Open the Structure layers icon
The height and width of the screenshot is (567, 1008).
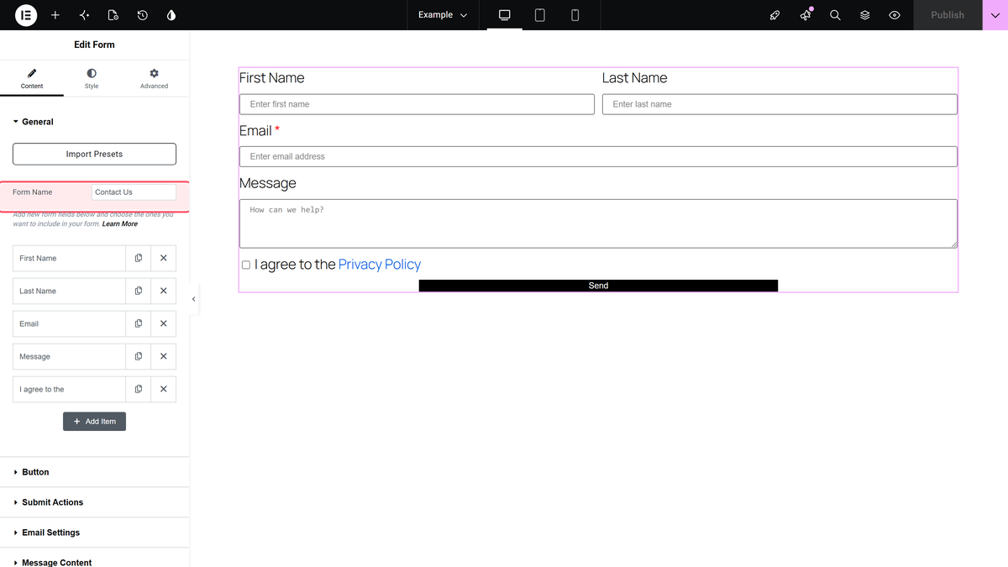[864, 15]
